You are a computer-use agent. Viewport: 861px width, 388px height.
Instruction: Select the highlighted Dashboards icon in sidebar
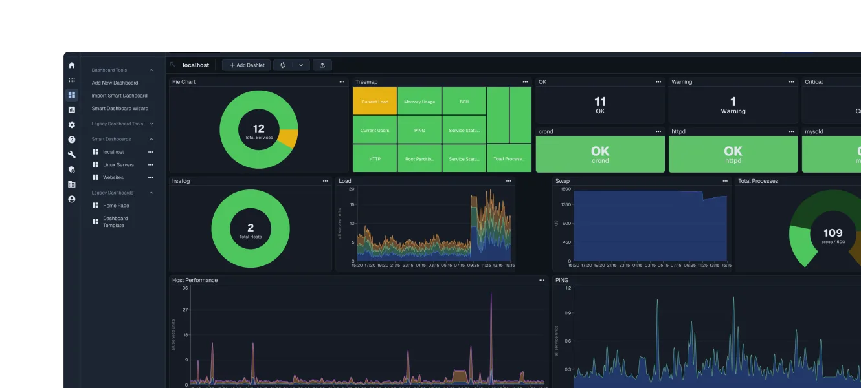click(x=71, y=95)
